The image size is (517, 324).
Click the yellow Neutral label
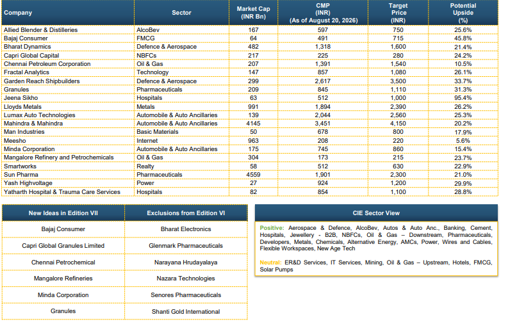click(x=270, y=263)
